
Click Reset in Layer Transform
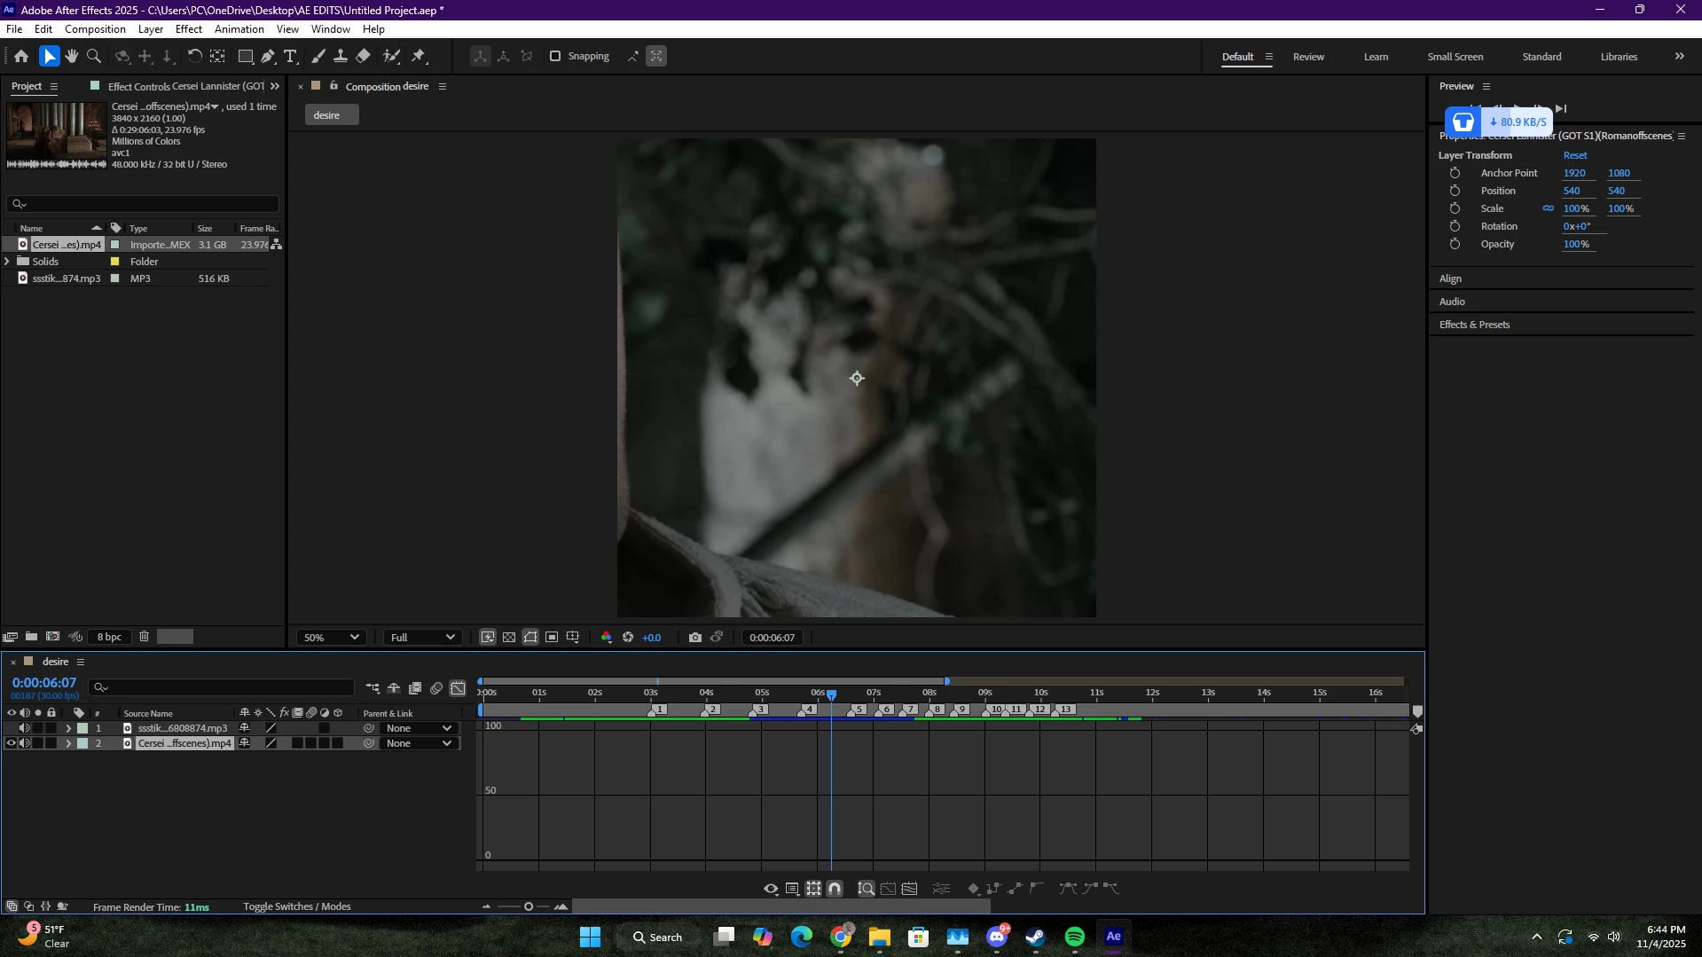click(1575, 155)
